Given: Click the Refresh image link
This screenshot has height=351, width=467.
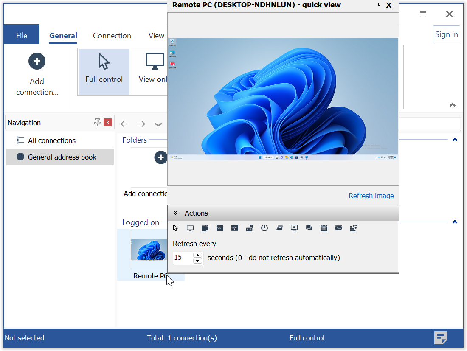Looking at the screenshot, I should click(x=371, y=196).
